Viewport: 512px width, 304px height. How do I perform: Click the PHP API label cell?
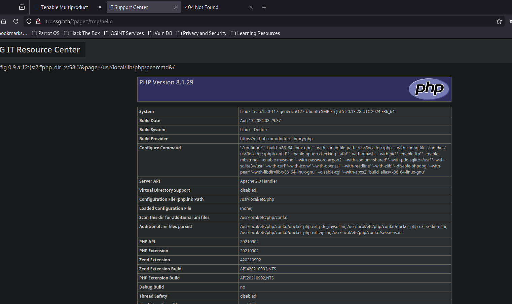coord(188,242)
